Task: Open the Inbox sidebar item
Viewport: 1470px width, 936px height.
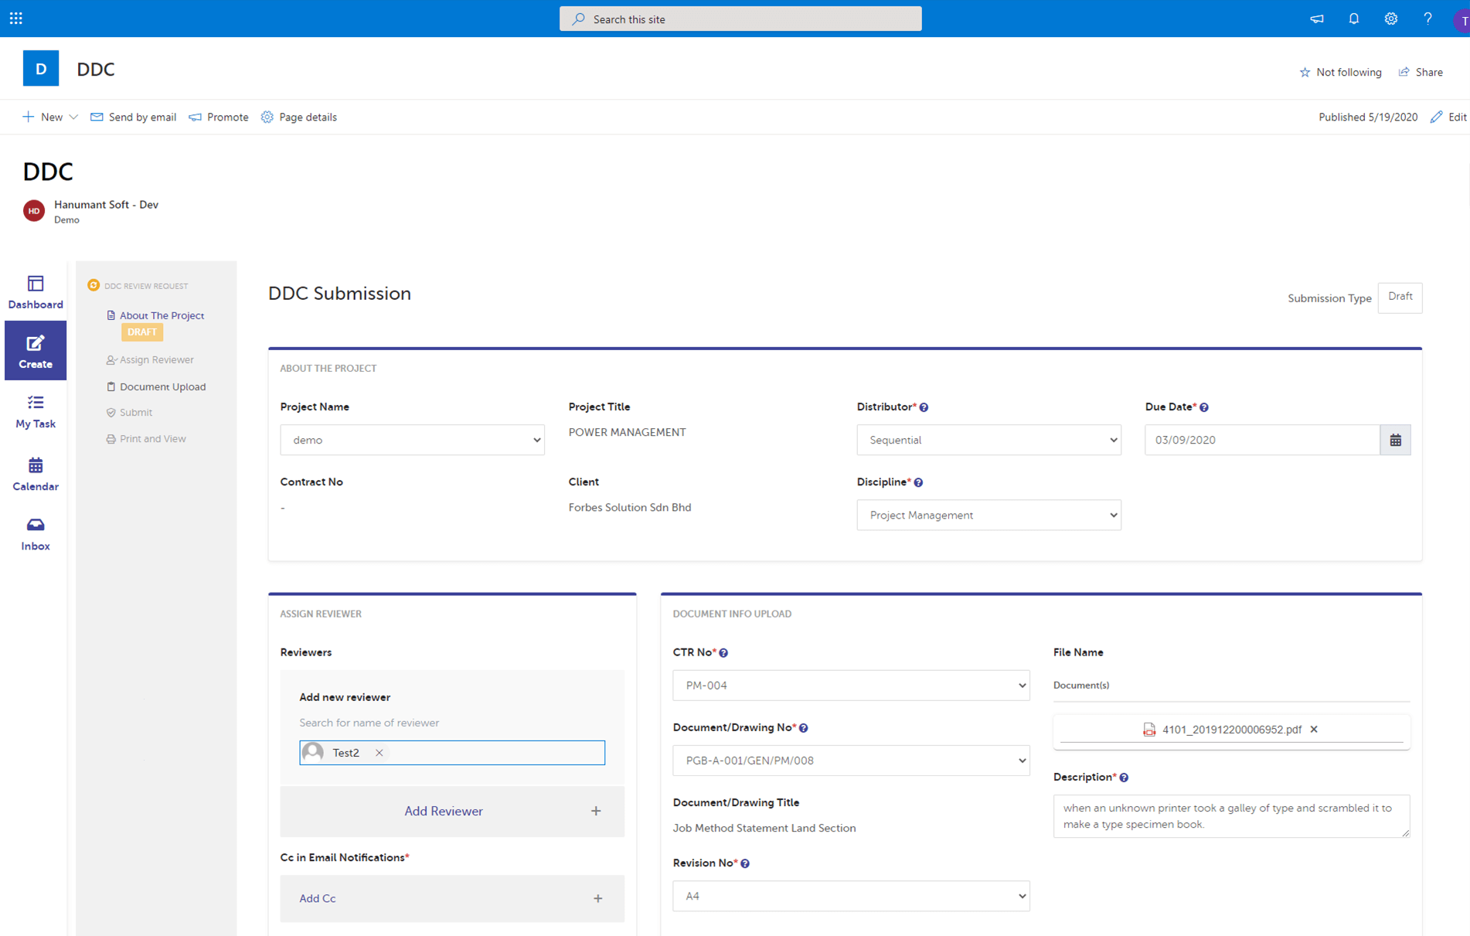Action: tap(36, 534)
